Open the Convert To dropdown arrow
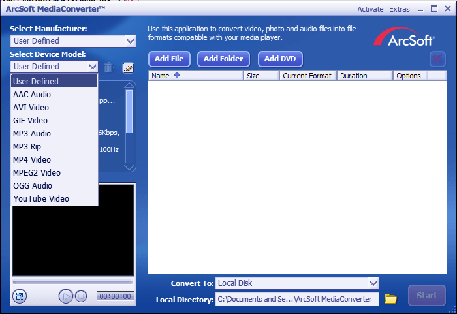457x314 pixels. [373, 283]
